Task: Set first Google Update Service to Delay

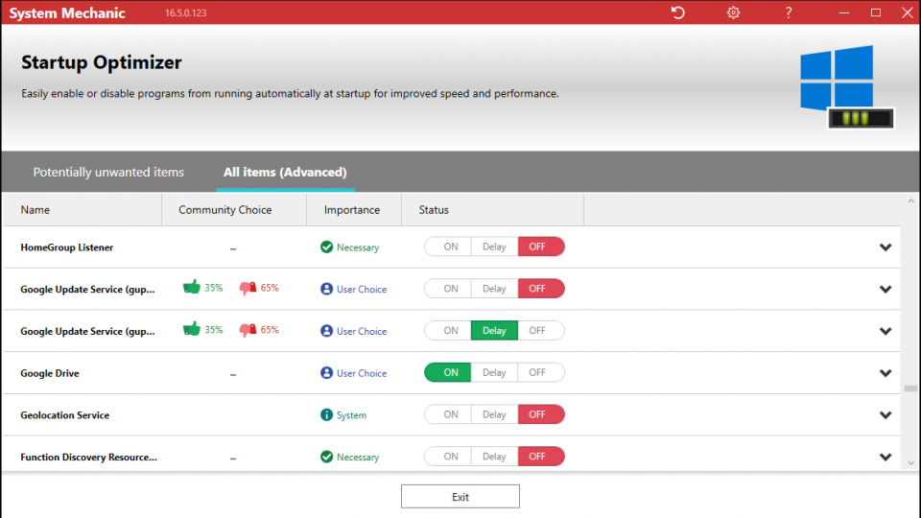Action: [x=494, y=289]
